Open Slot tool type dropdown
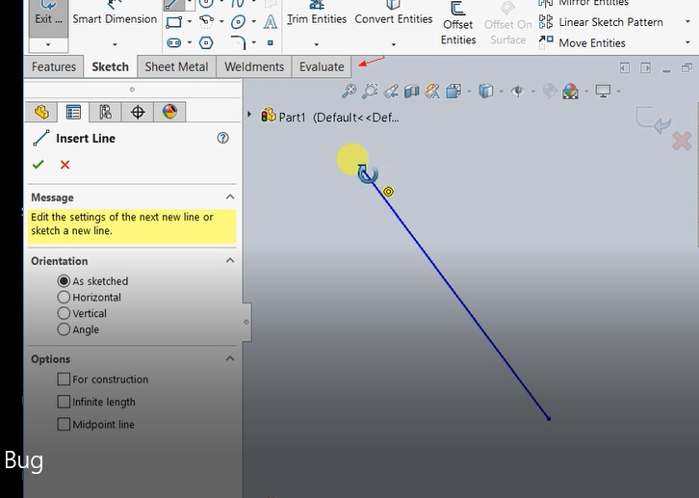This screenshot has width=699, height=498. [190, 42]
